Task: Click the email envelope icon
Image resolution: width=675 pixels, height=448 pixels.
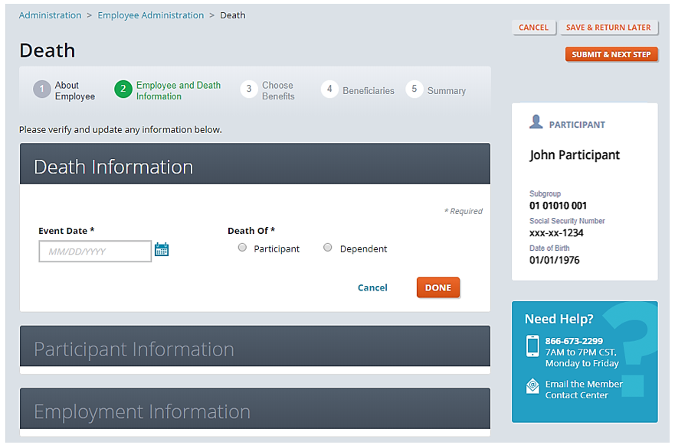Action: click(532, 387)
